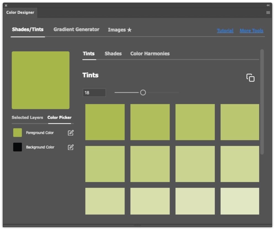This screenshot has height=230, width=276.
Task: Edit the Background Color using pencil icon
Action: tap(71, 147)
